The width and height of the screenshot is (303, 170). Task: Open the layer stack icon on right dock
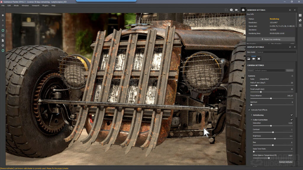tap(300, 15)
